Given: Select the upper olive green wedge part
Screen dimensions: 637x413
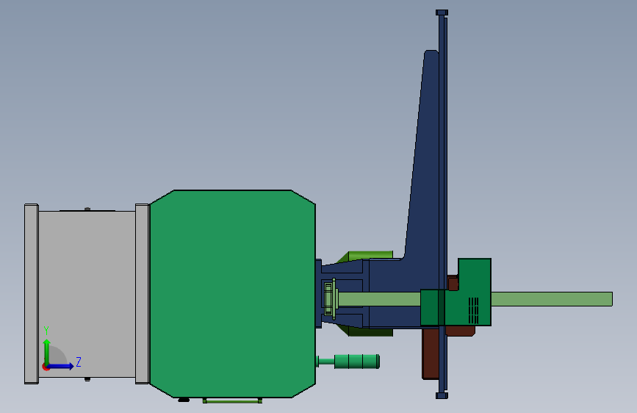Looking at the screenshot, I should pyautogui.click(x=366, y=256).
